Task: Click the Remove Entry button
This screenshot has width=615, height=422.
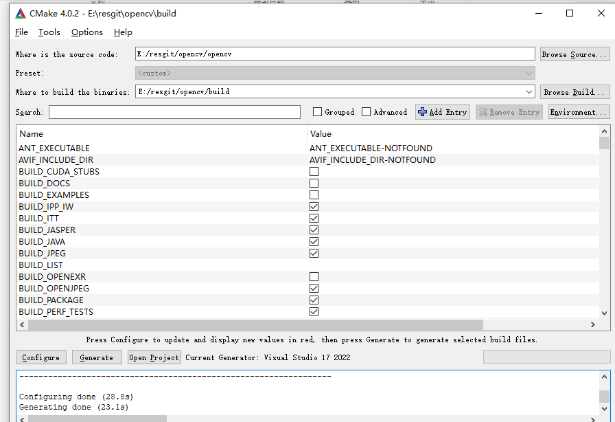Action: click(x=509, y=112)
